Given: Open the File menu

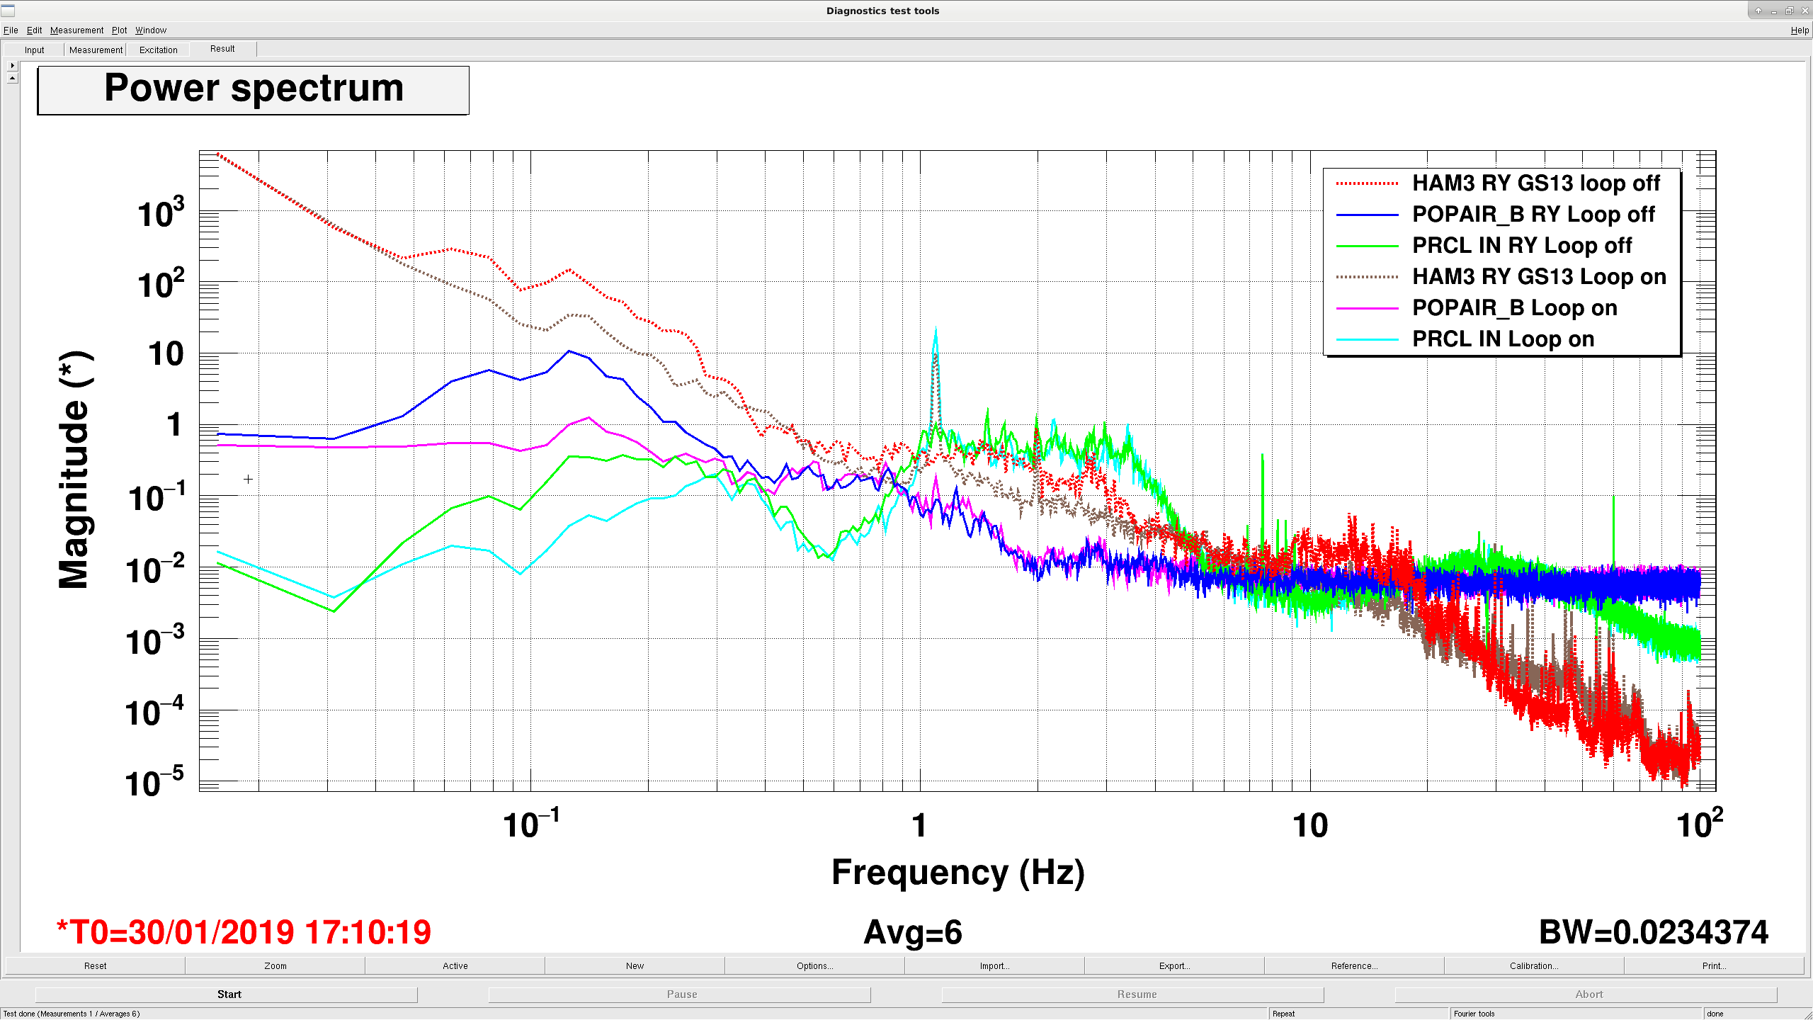Looking at the screenshot, I should click(x=11, y=30).
